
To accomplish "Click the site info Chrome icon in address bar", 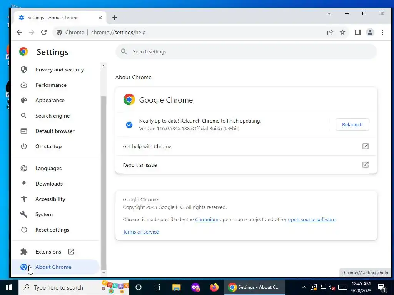I will tap(59, 32).
